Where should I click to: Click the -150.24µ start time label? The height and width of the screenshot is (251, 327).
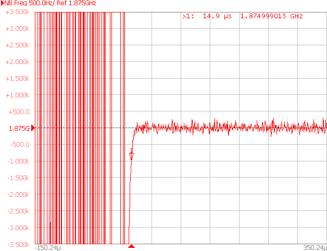(49, 248)
